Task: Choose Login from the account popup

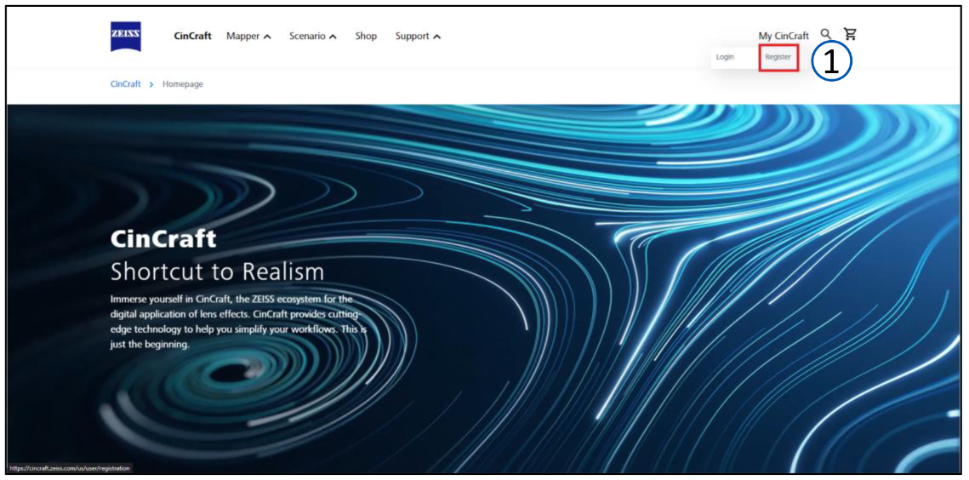Action: (725, 57)
